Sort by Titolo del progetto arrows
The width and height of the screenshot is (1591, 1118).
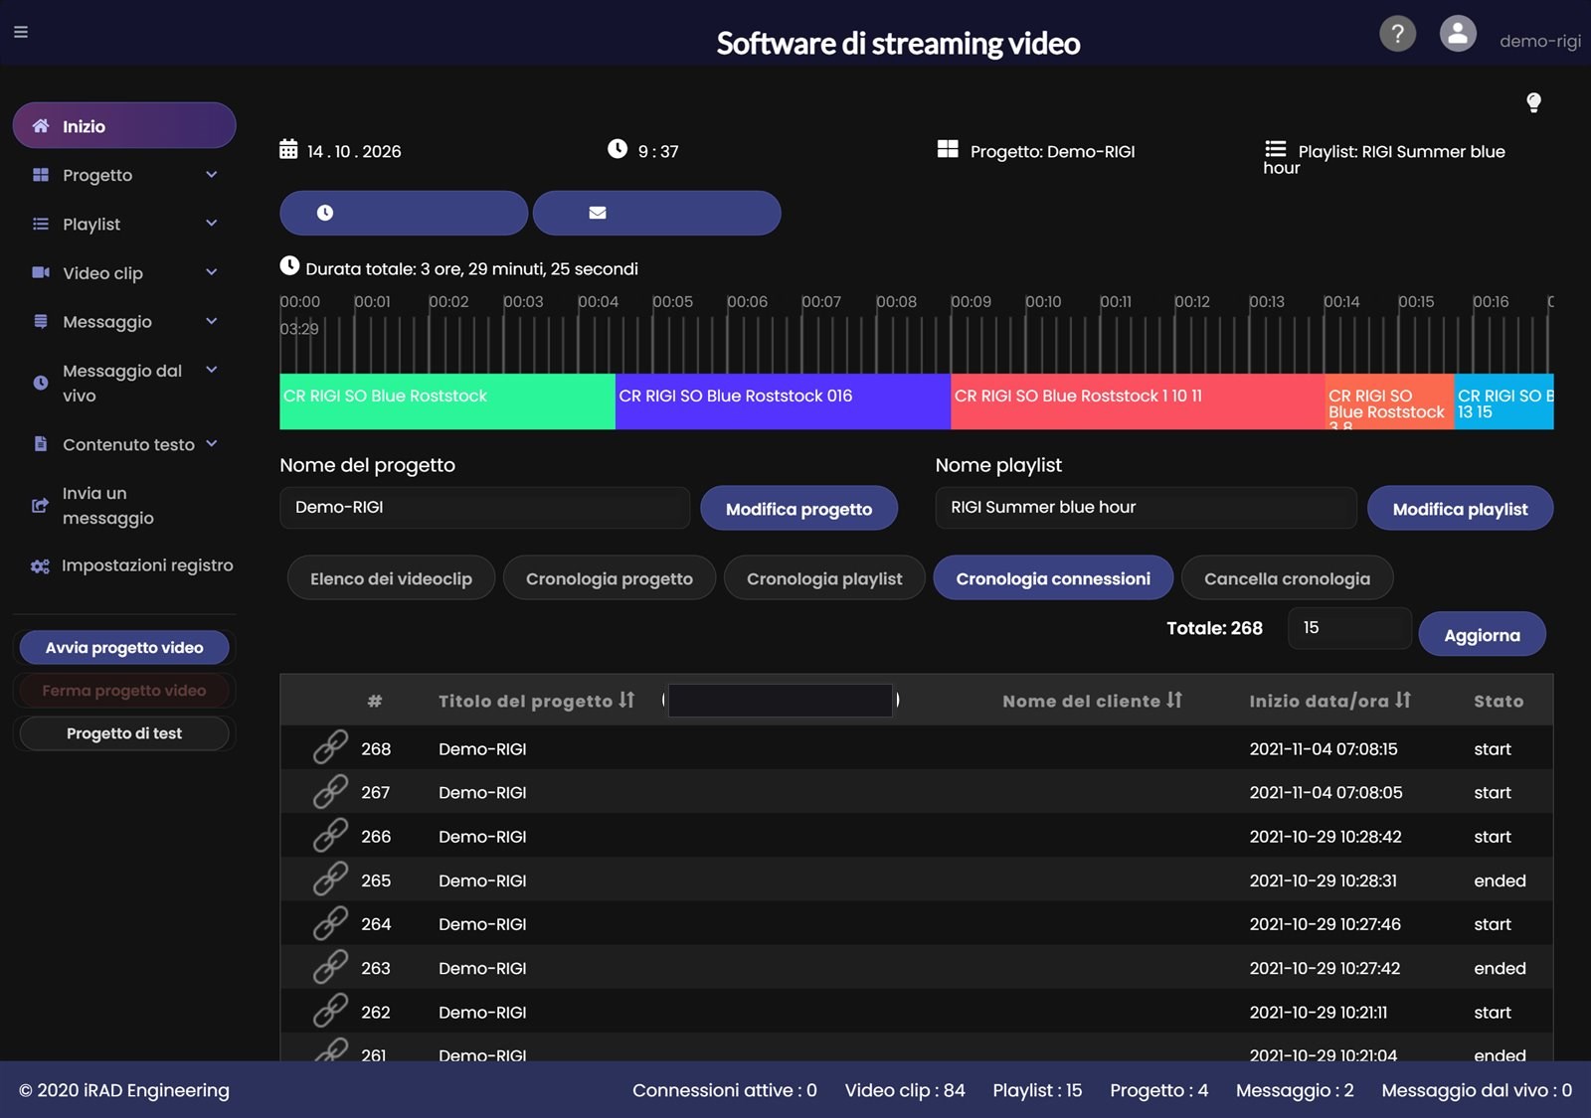[x=626, y=700]
